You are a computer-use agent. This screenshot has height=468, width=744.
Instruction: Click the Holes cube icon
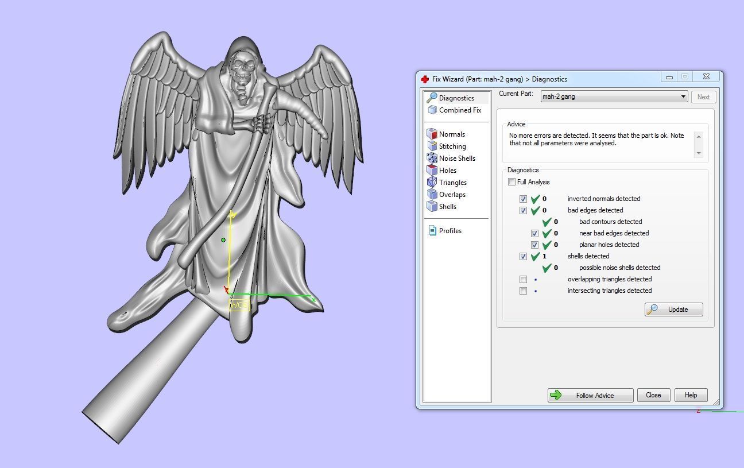pyautogui.click(x=432, y=170)
